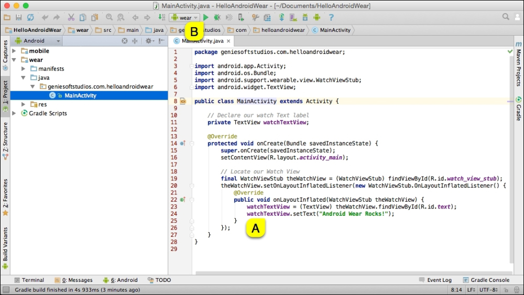Click the Attach debugger to process icon
The height and width of the screenshot is (295, 524).
(x=241, y=17)
